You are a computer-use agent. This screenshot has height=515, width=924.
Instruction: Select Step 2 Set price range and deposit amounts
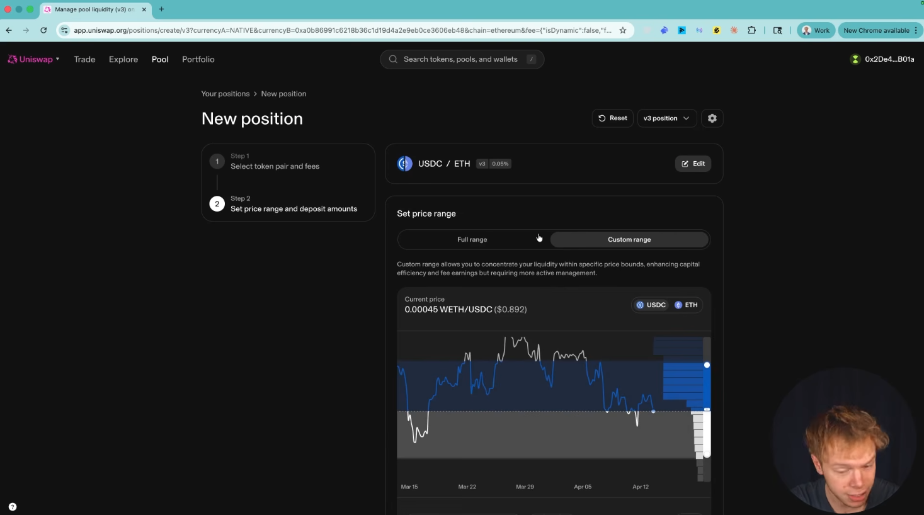point(294,203)
